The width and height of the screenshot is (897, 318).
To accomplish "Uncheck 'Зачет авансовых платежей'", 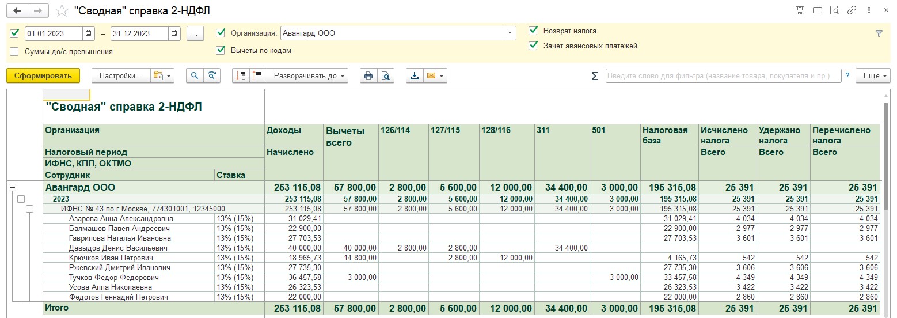I will point(533,46).
